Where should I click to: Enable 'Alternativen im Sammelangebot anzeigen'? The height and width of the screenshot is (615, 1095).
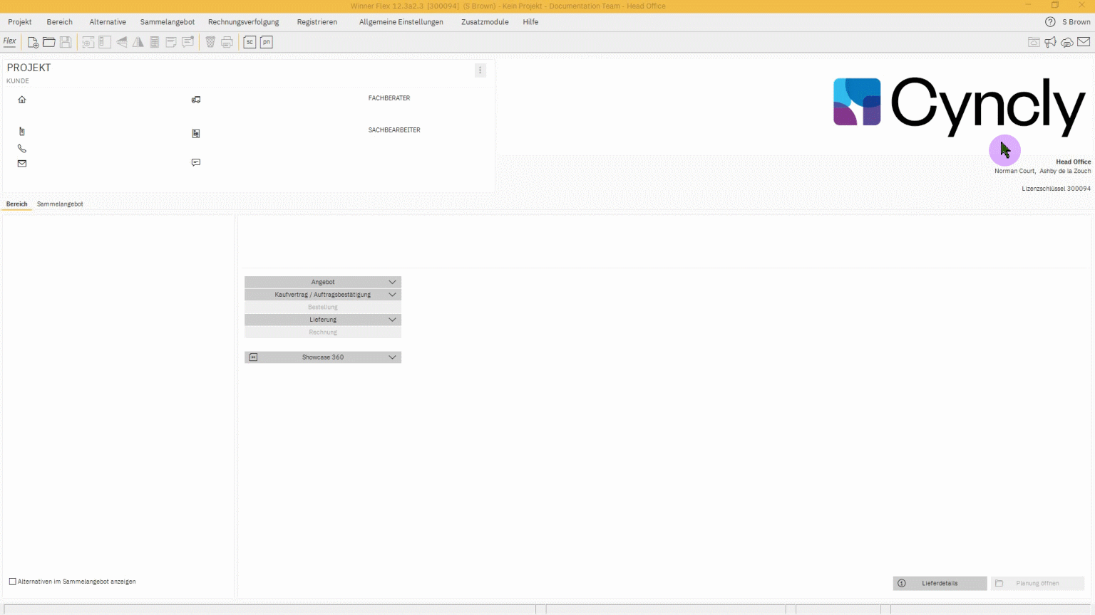point(12,582)
